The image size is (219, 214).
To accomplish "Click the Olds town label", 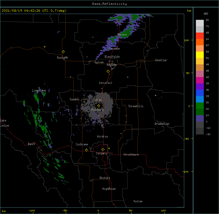I will tap(99, 100).
